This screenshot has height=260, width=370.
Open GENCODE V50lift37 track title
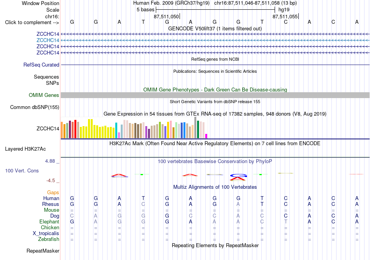[x=215, y=29]
